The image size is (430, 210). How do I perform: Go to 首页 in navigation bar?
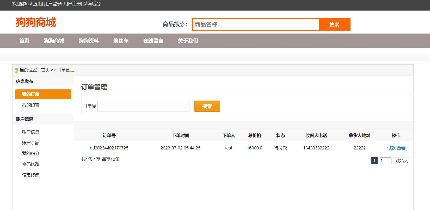[24, 41]
